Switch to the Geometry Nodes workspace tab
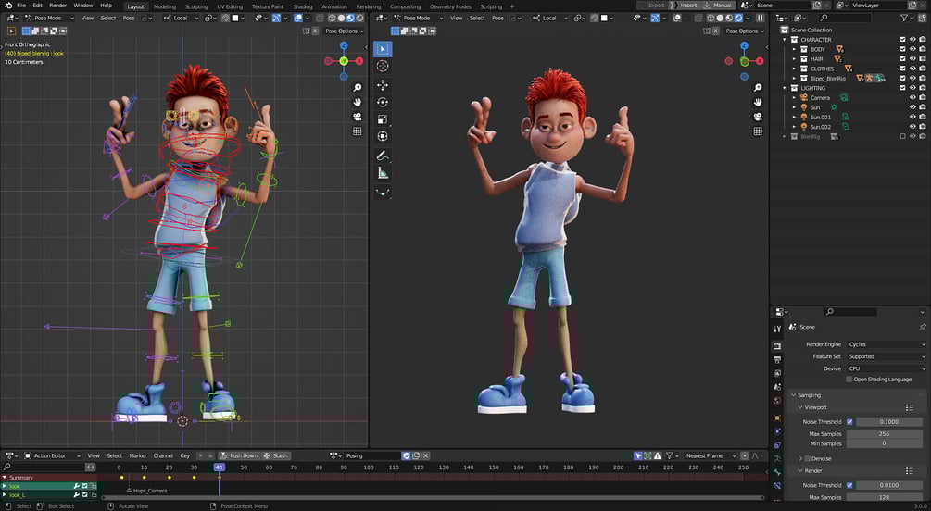 click(450, 6)
